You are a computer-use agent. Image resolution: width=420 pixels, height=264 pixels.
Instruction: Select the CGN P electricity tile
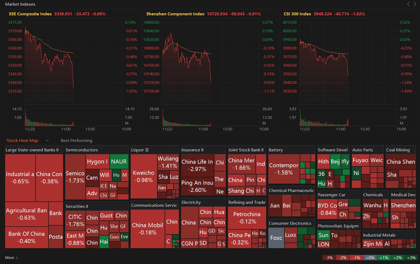[x=190, y=243]
